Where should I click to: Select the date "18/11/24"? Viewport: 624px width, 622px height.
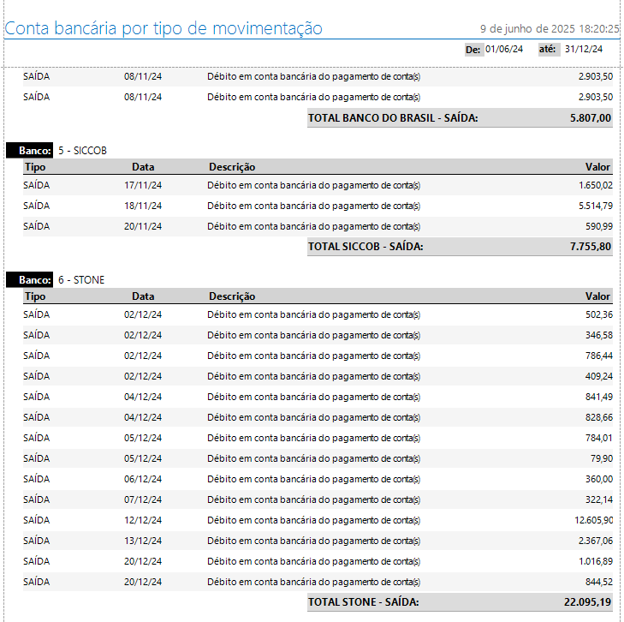click(143, 206)
